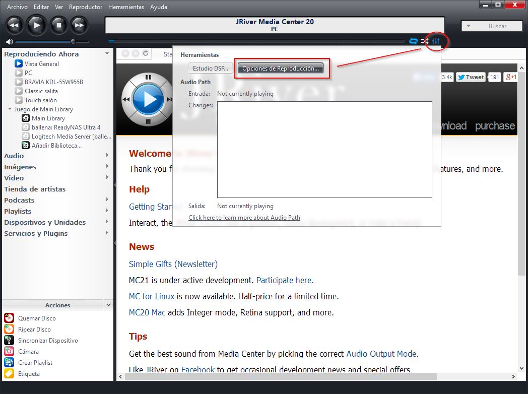Mute audio with the speaker icon

[x=9, y=42]
